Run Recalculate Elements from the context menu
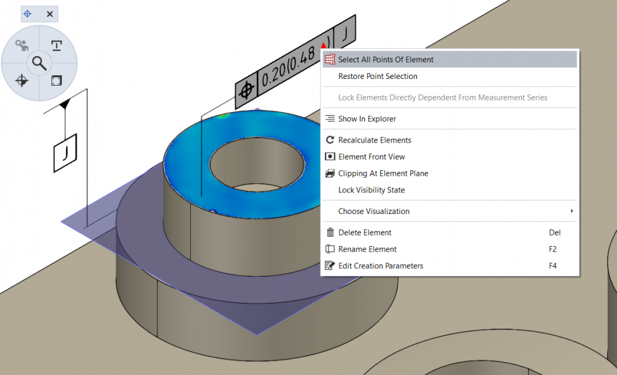This screenshot has width=617, height=375. coord(374,140)
